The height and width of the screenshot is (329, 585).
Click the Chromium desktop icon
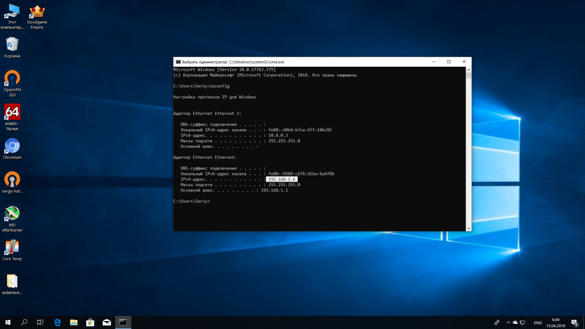(13, 146)
